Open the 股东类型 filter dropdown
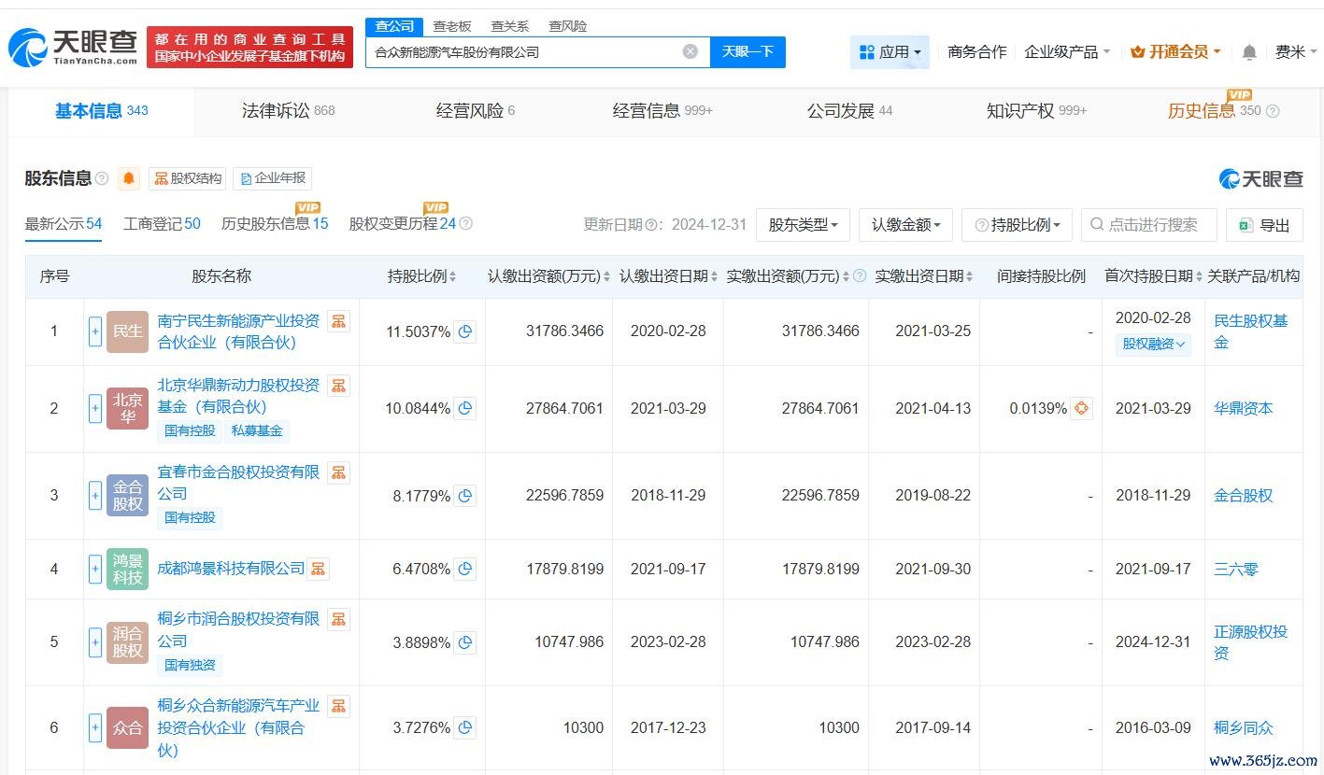 (803, 225)
